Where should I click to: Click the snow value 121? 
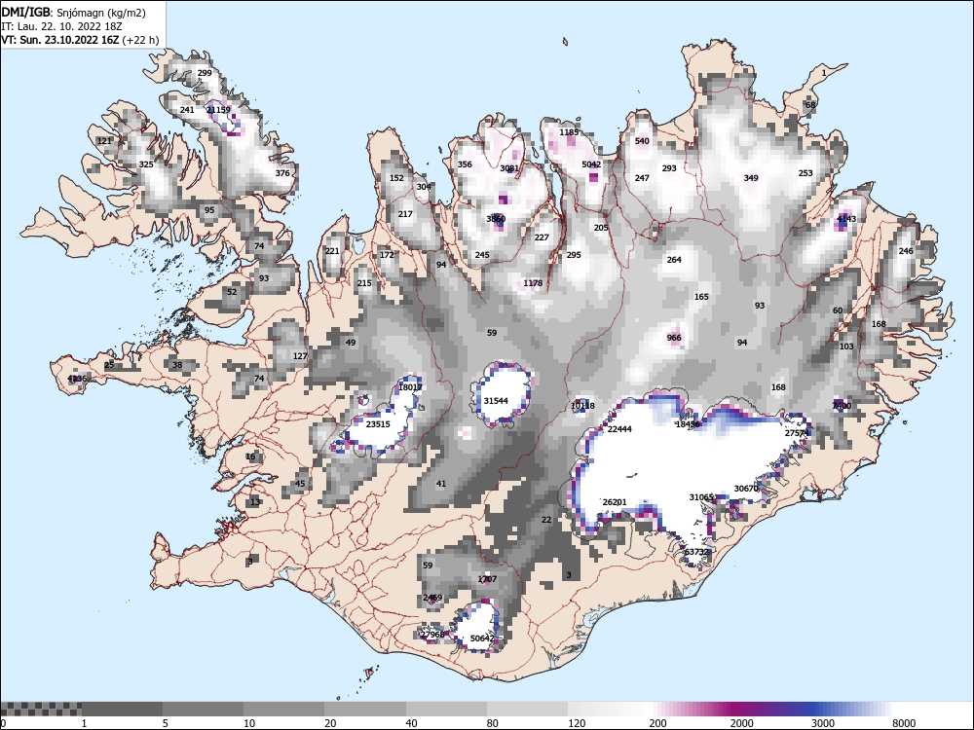(x=104, y=141)
